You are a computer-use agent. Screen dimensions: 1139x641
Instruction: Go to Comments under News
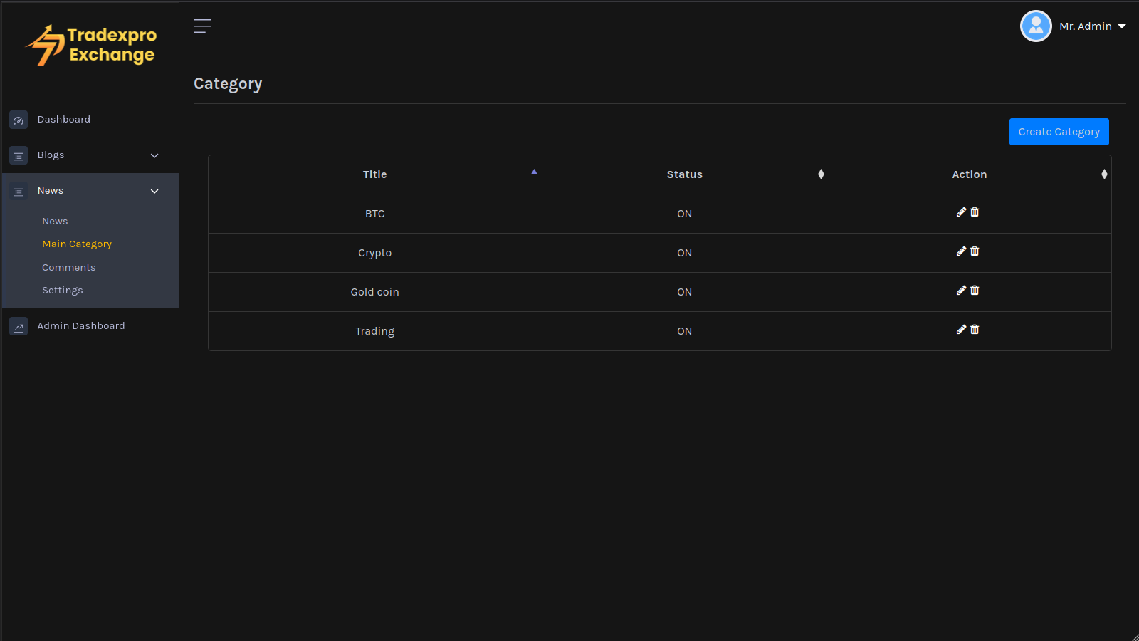point(68,268)
